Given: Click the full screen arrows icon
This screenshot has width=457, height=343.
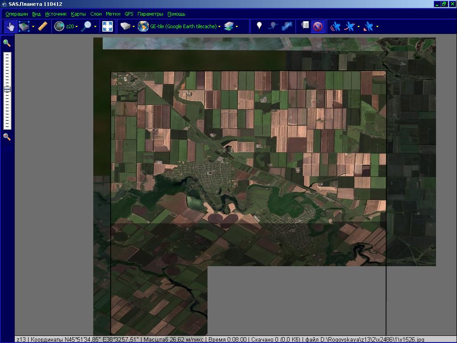Looking at the screenshot, I should pyautogui.click(x=108, y=27).
